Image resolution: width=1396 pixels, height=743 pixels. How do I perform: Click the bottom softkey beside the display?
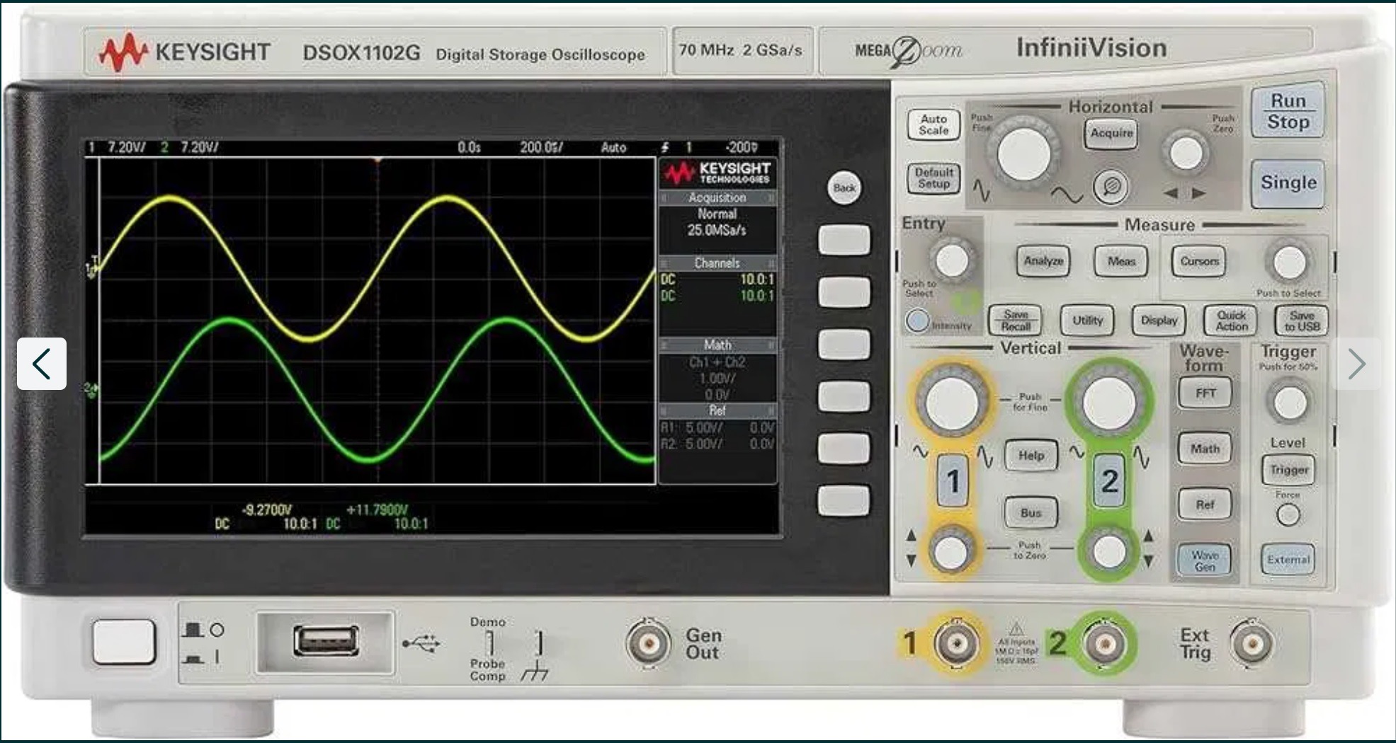pos(844,501)
